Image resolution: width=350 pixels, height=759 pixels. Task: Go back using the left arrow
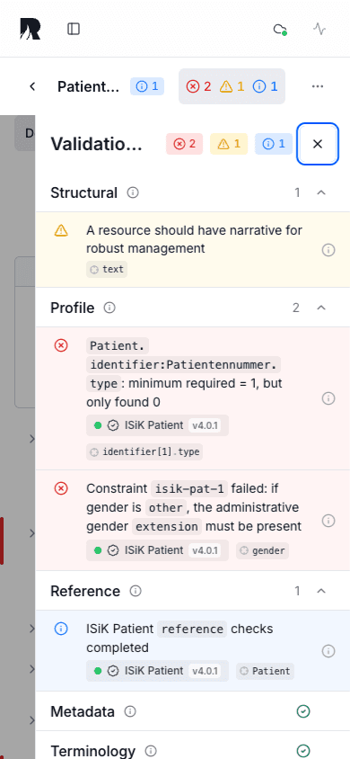[32, 86]
